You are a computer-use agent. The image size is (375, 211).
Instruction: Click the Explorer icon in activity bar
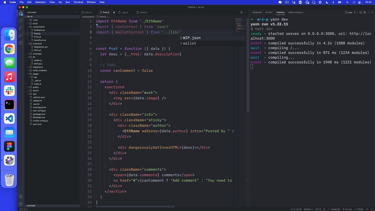(21, 13)
